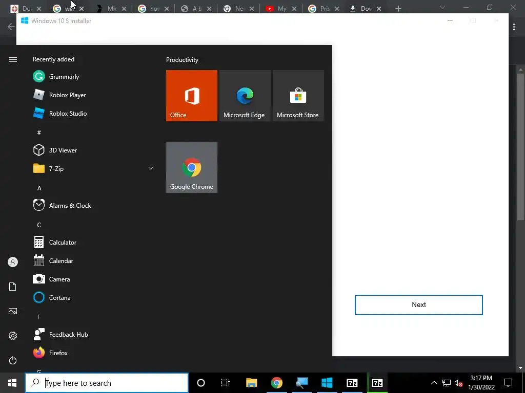The height and width of the screenshot is (393, 525).
Task: Click the 'C' letter header in app list
Action: (39, 225)
